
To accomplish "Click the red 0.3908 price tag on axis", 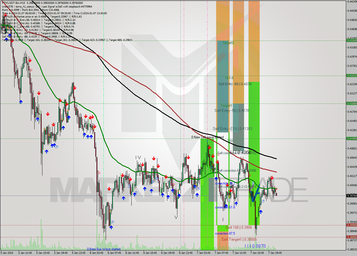I will [x=351, y=225].
